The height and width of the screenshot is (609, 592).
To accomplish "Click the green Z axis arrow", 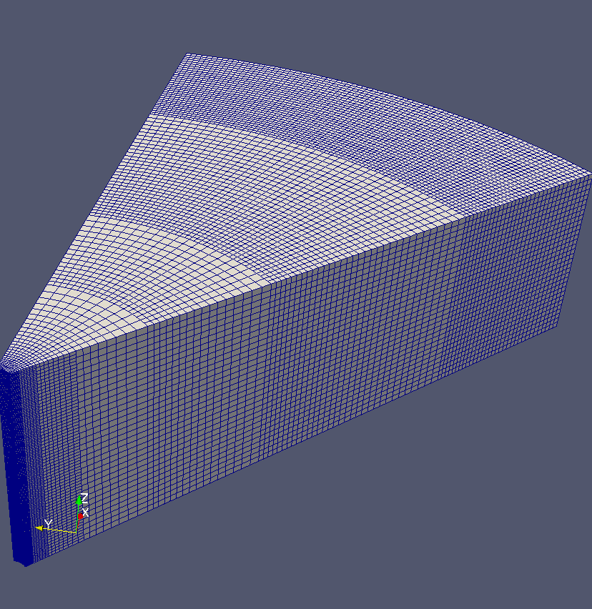I will tap(79, 500).
